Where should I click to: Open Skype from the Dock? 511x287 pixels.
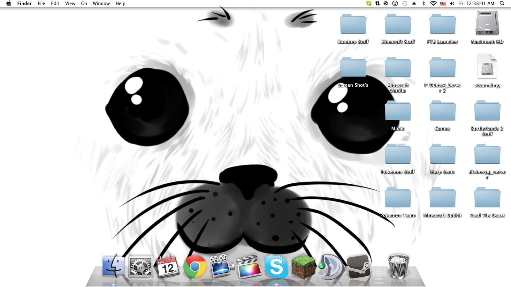pos(276,266)
